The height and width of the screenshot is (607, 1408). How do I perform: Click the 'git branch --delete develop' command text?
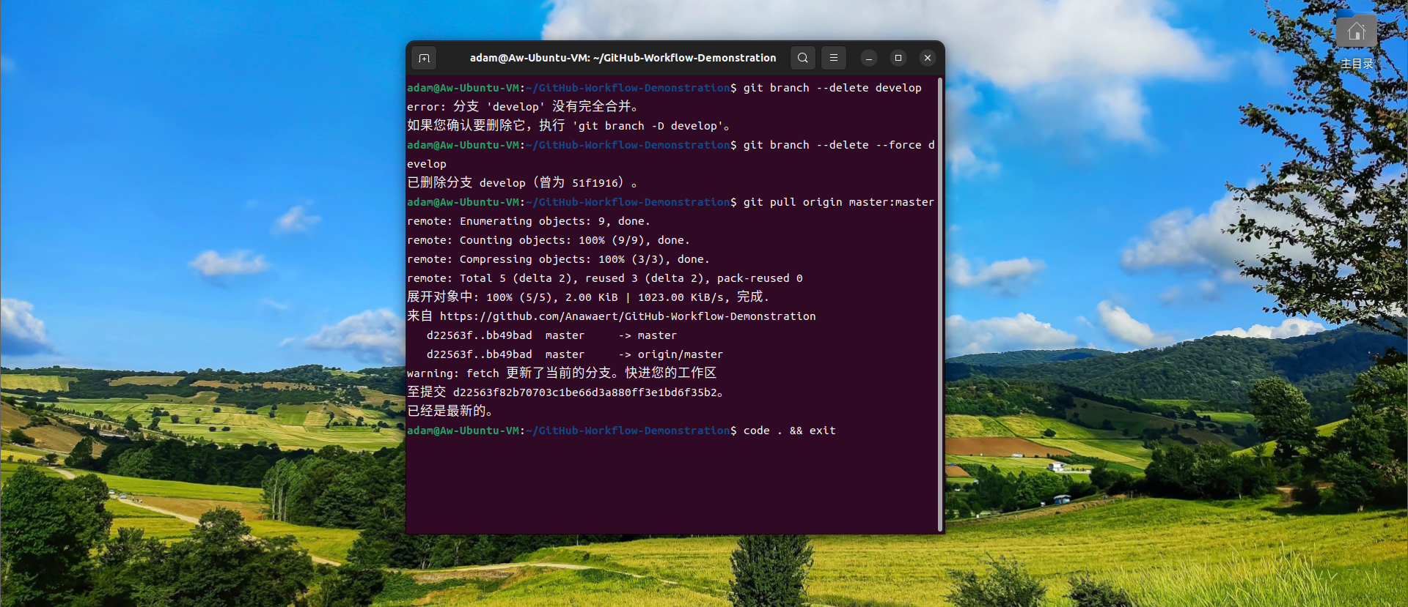click(x=832, y=88)
